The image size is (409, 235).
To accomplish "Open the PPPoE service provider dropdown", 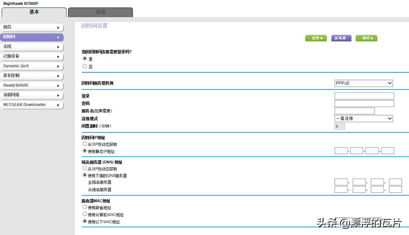I will coord(363,83).
